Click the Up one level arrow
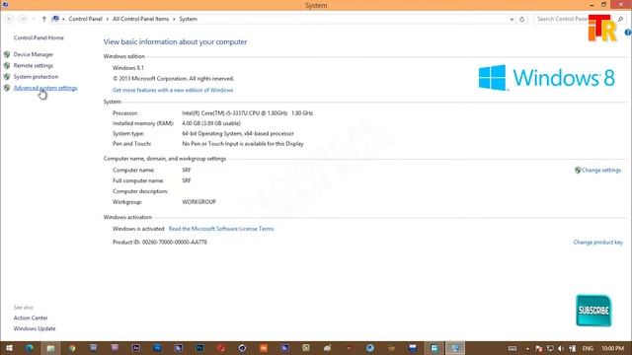 43,19
